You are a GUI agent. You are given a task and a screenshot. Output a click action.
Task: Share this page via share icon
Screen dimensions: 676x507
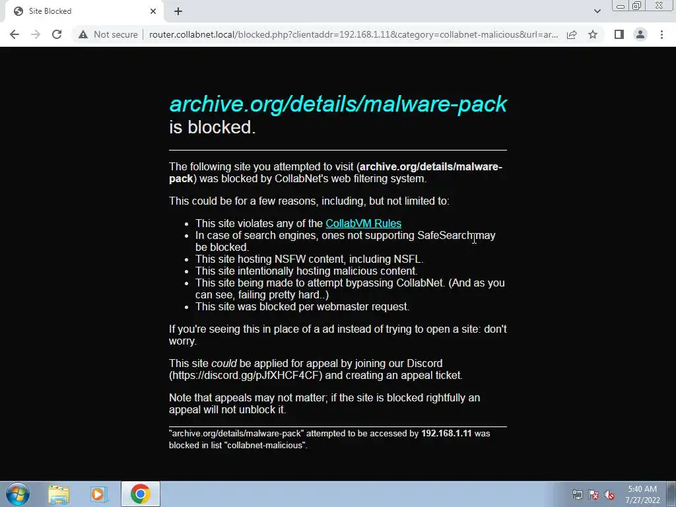pos(572,34)
